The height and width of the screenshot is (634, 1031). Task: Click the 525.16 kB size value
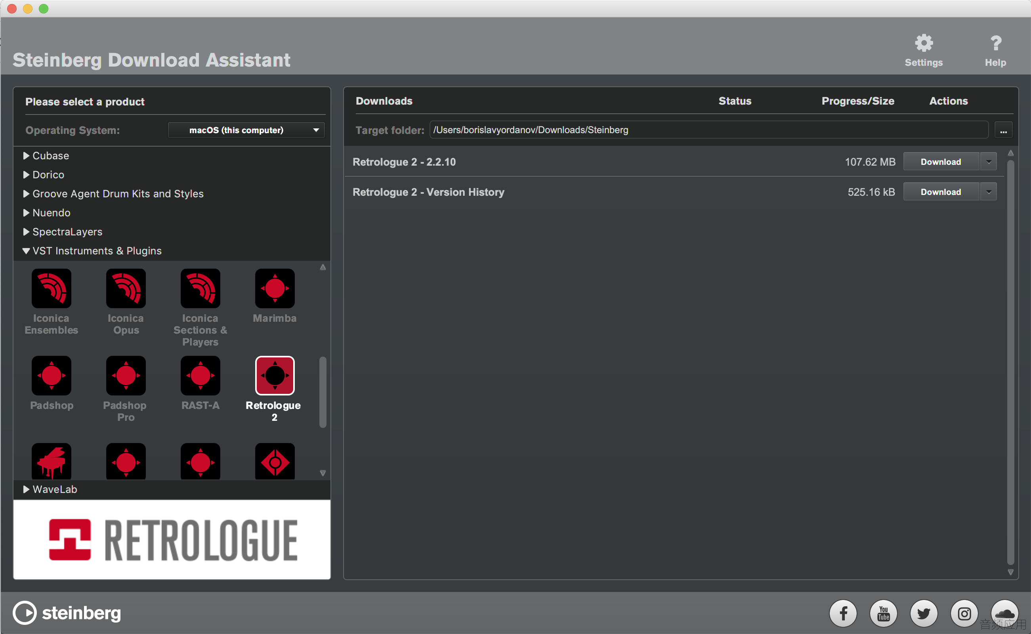pyautogui.click(x=871, y=193)
